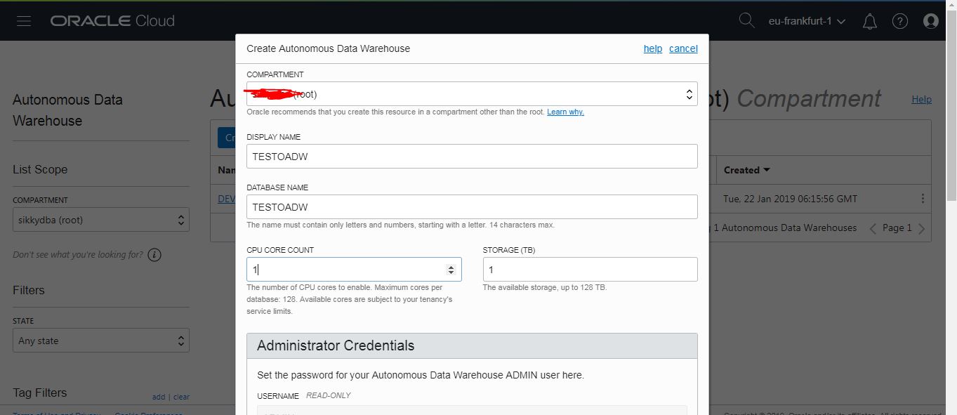The width and height of the screenshot is (957, 415).
Task: Open the user profile avatar menu
Action: pyautogui.click(x=931, y=21)
